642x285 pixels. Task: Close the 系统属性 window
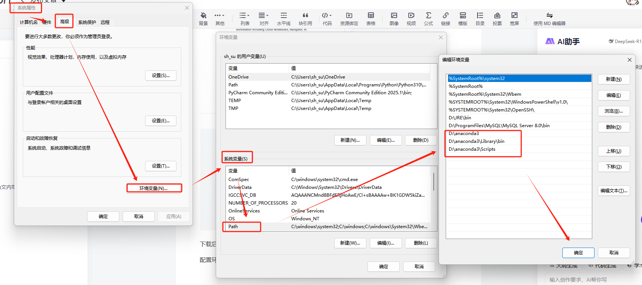[x=187, y=8]
